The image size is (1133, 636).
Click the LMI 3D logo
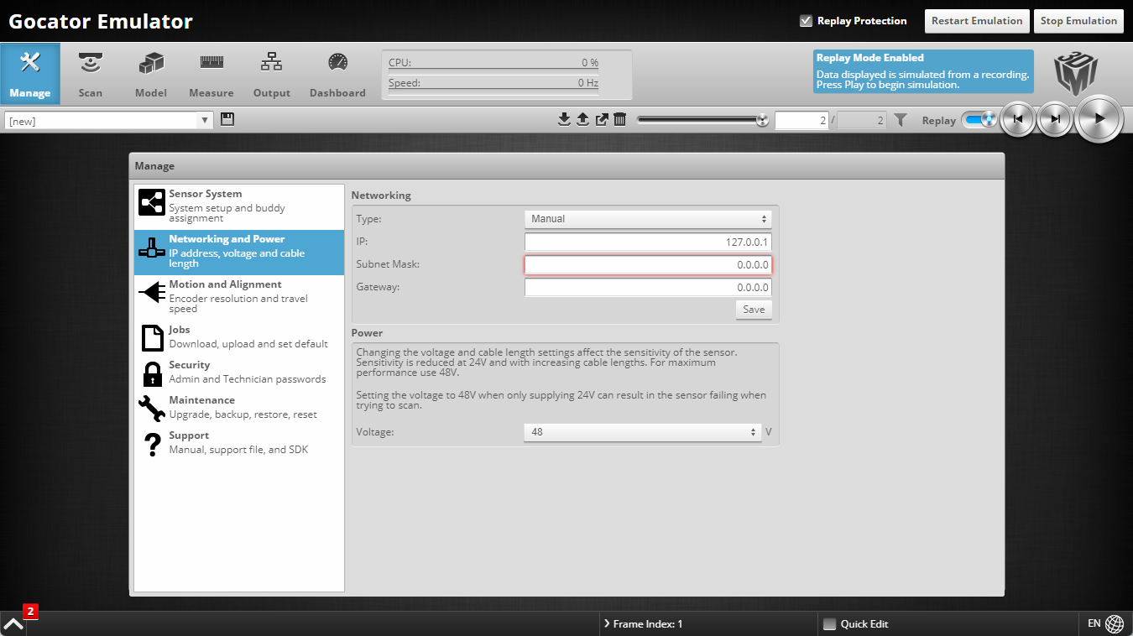(1077, 74)
